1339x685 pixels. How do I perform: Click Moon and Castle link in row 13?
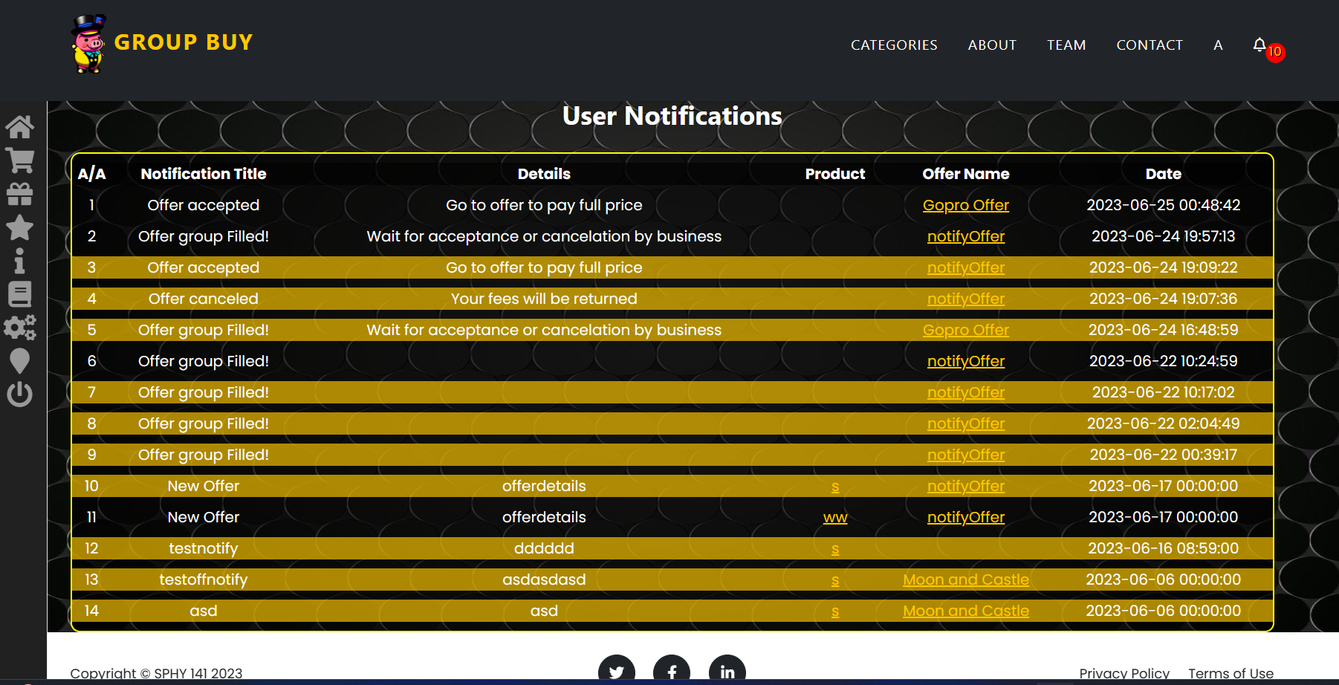pyautogui.click(x=965, y=580)
